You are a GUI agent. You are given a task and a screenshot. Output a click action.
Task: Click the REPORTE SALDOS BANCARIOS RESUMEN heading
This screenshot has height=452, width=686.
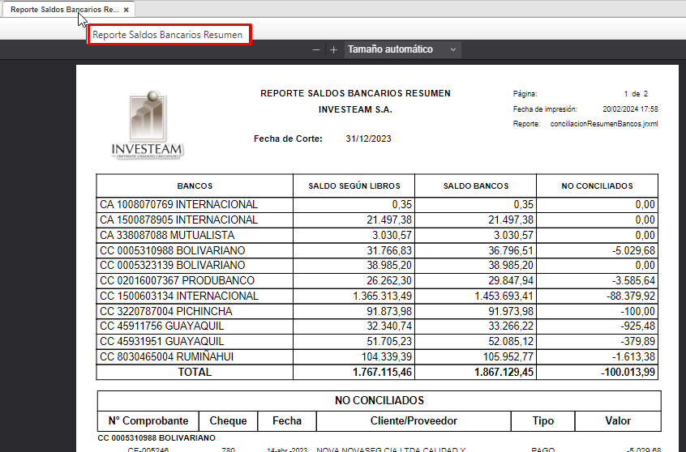(355, 93)
